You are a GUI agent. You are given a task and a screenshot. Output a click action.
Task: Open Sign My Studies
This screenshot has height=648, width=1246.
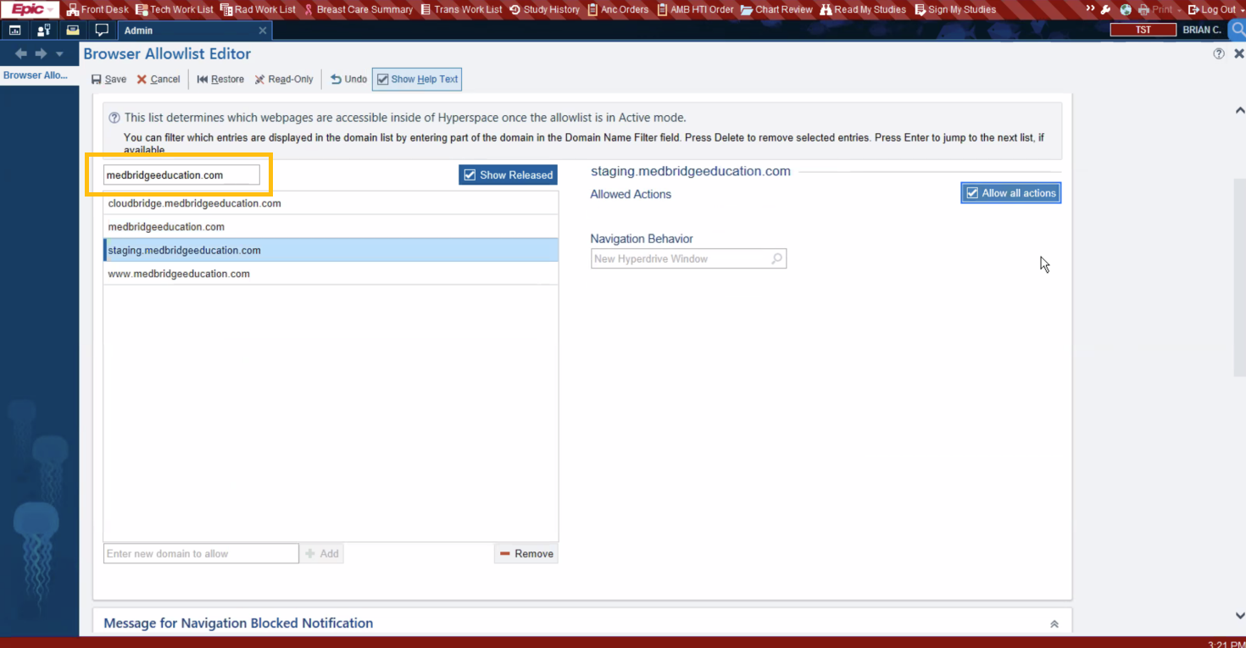[x=955, y=9]
